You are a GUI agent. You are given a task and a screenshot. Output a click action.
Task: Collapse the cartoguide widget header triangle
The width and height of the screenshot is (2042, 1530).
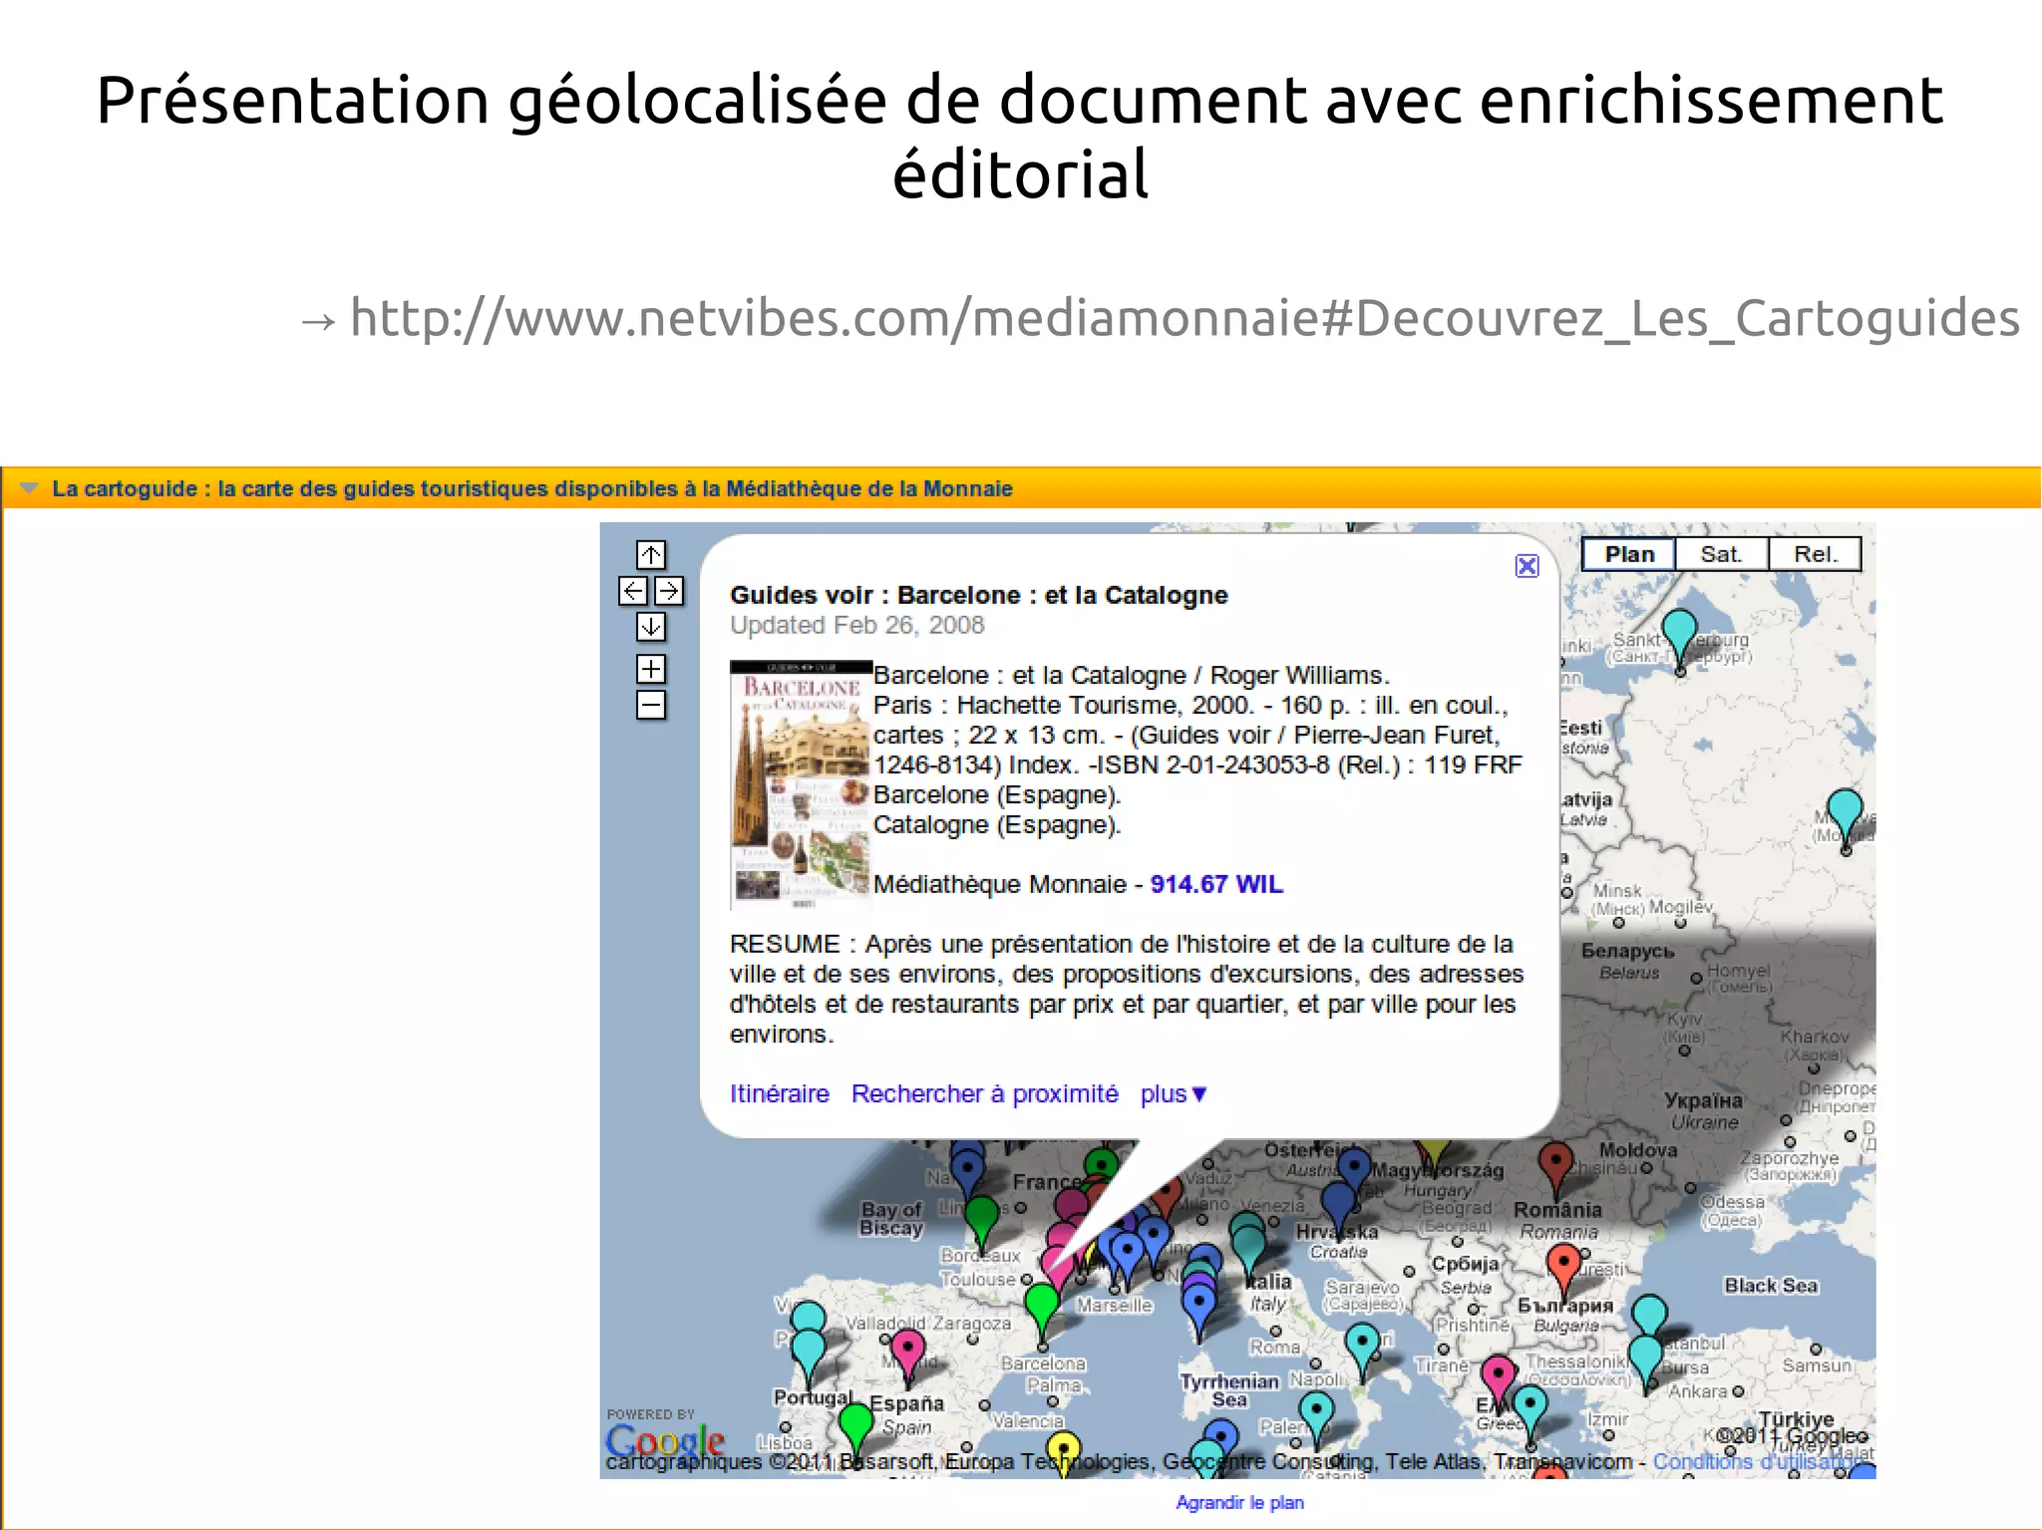click(29, 488)
